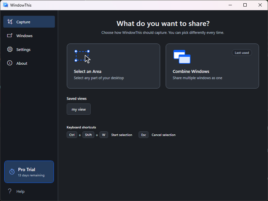Switch to the Windows section label
This screenshot has height=201, width=268.
(x=24, y=36)
